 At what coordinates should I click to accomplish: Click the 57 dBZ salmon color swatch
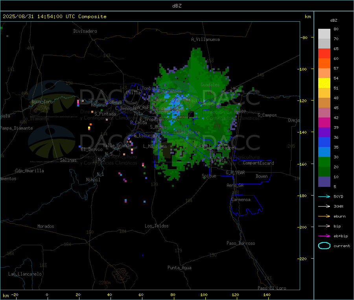(324, 73)
